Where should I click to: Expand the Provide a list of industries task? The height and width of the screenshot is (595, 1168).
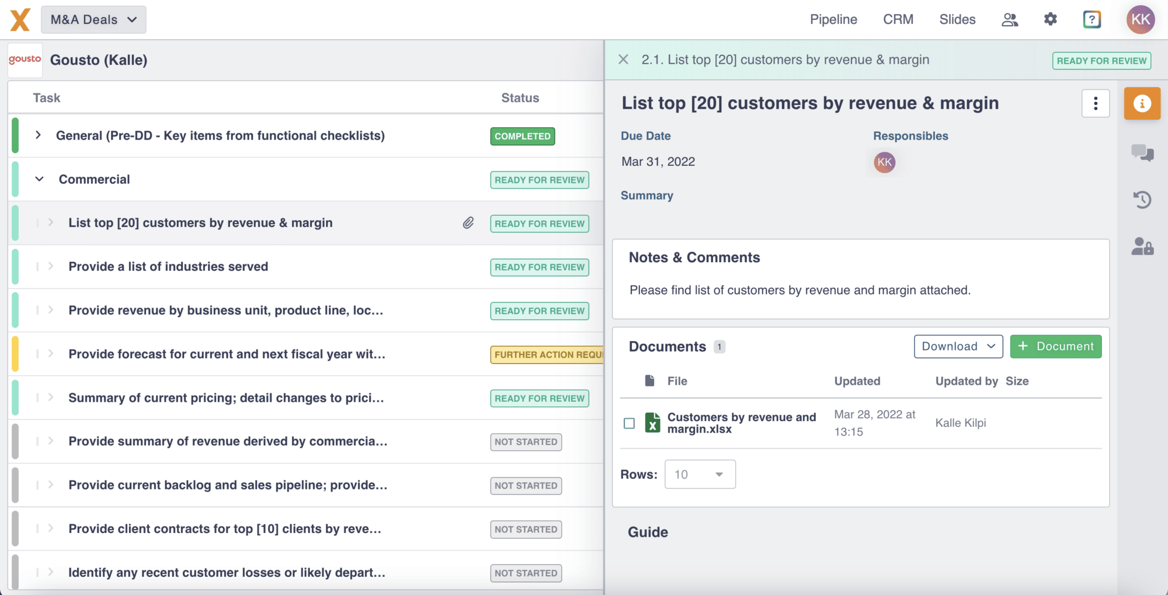(51, 266)
